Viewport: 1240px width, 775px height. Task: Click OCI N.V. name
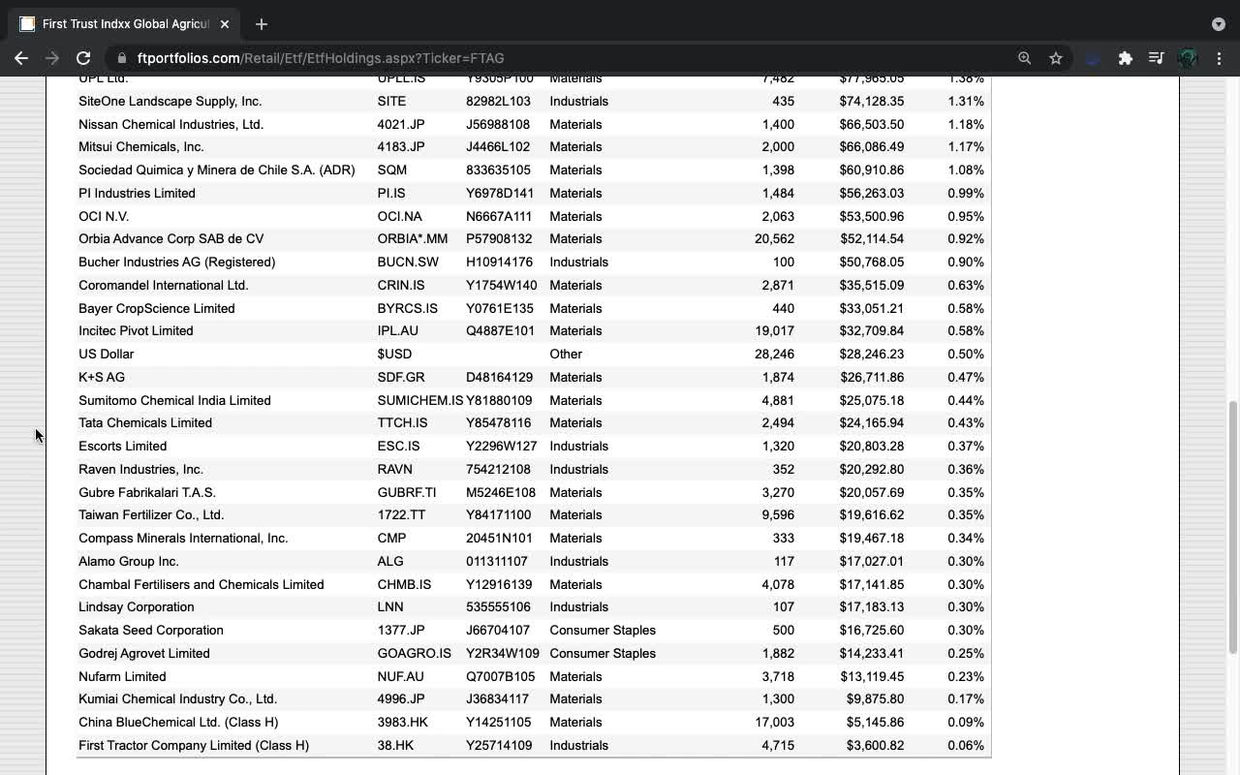tap(104, 216)
